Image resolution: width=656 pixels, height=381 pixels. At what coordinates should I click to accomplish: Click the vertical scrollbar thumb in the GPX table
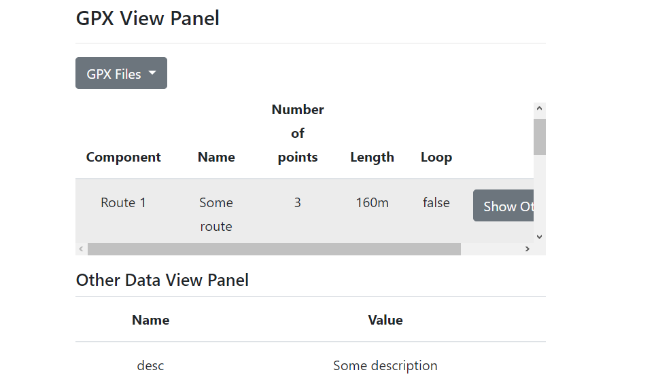coord(539,137)
